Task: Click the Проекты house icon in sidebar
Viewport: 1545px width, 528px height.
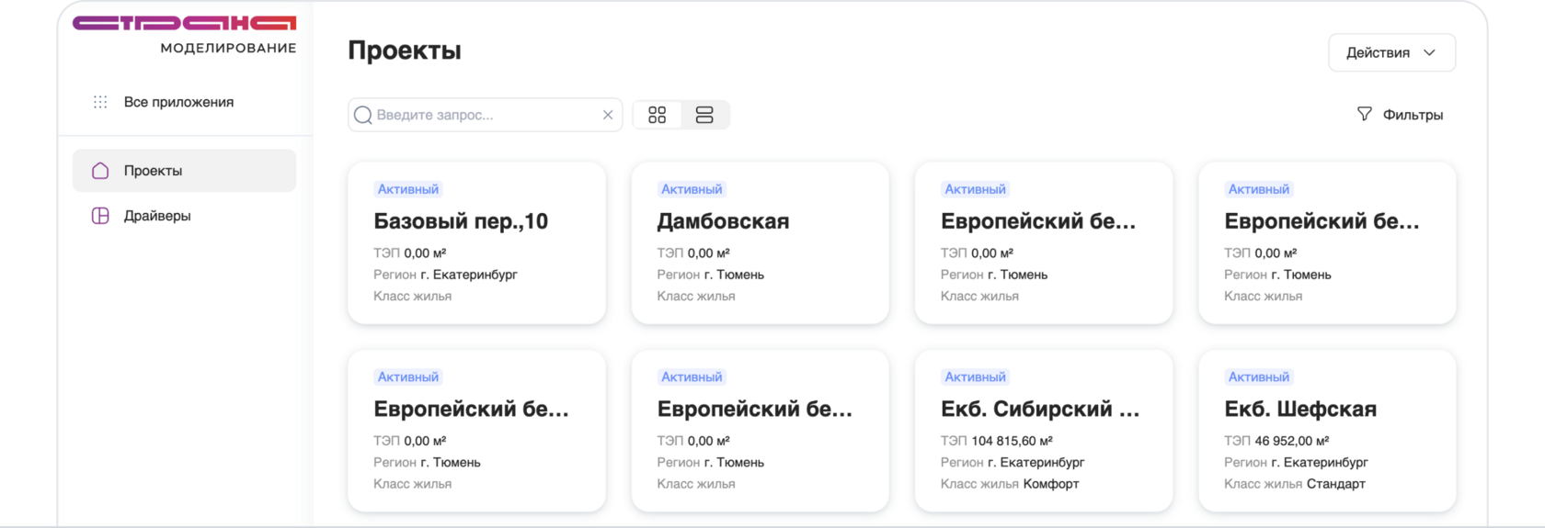Action: point(100,171)
